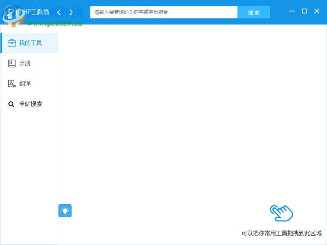This screenshot has width=327, height=245.
Task: Click the hand gesture drag hint icon
Action: click(282, 212)
